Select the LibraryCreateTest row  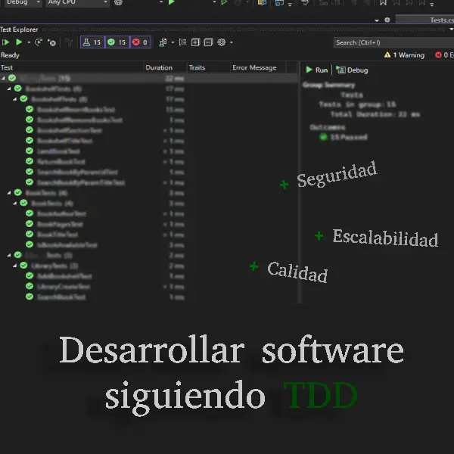[x=64, y=287]
